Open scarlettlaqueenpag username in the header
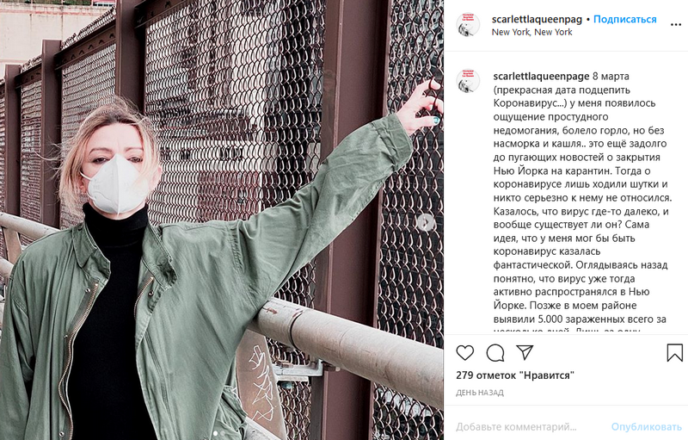Viewport: 688px width, 440px height. click(x=537, y=19)
